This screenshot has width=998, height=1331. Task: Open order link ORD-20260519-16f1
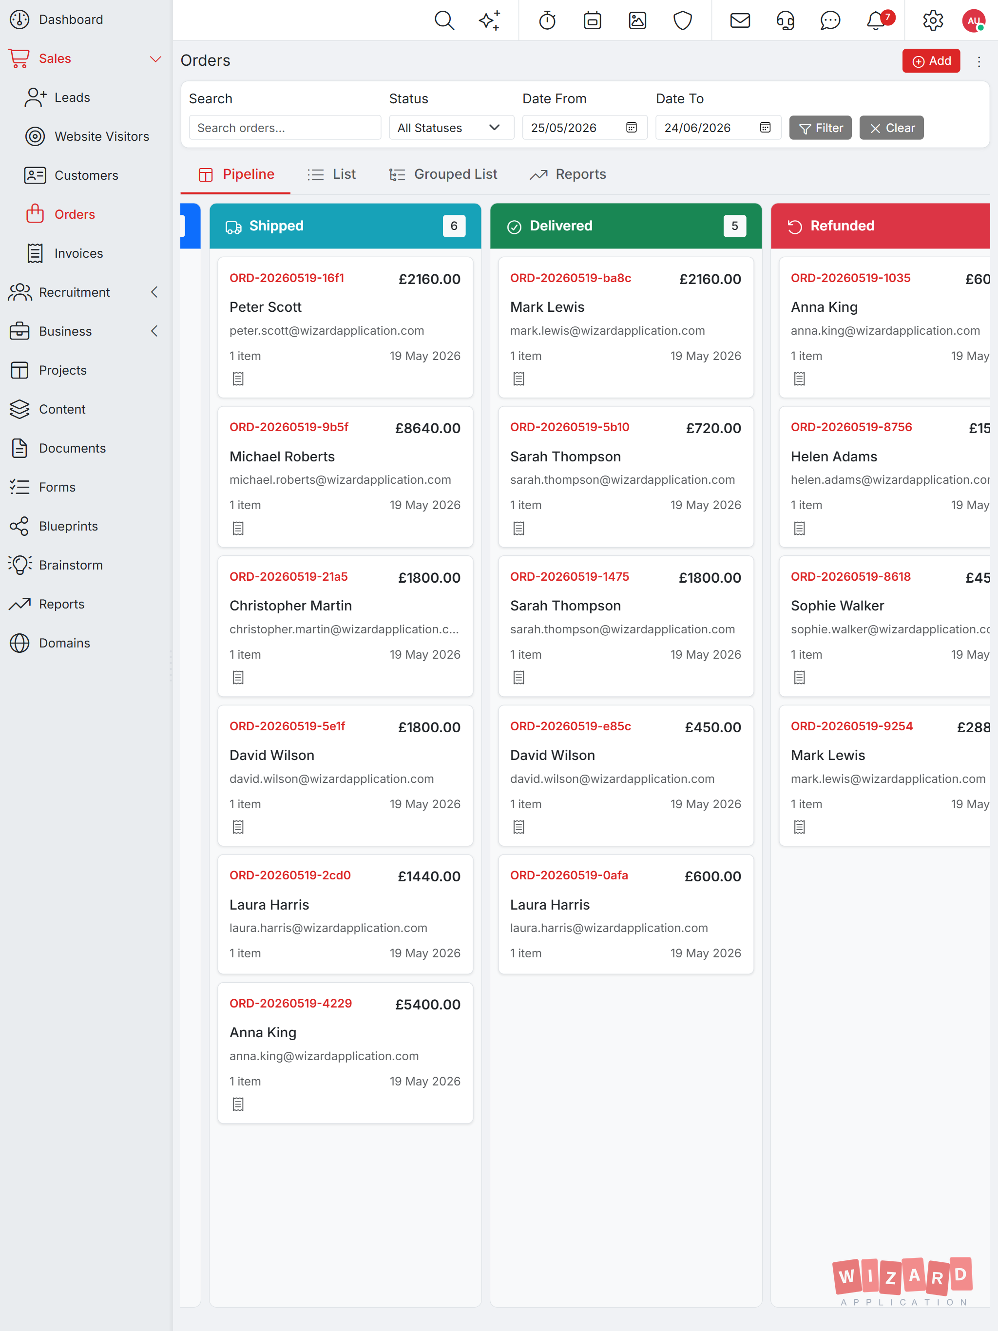[x=287, y=278]
